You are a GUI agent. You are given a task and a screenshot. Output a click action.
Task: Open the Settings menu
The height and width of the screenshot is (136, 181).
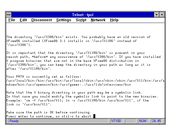point(64,20)
